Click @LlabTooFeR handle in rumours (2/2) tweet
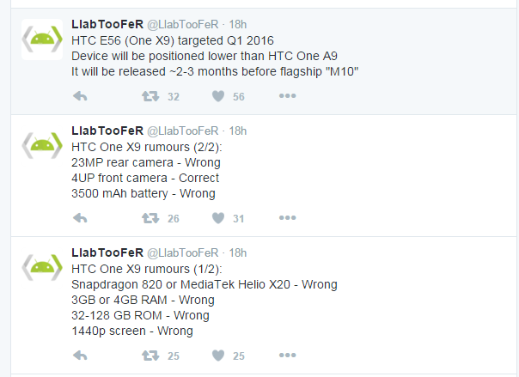The image size is (519, 377). click(x=183, y=131)
